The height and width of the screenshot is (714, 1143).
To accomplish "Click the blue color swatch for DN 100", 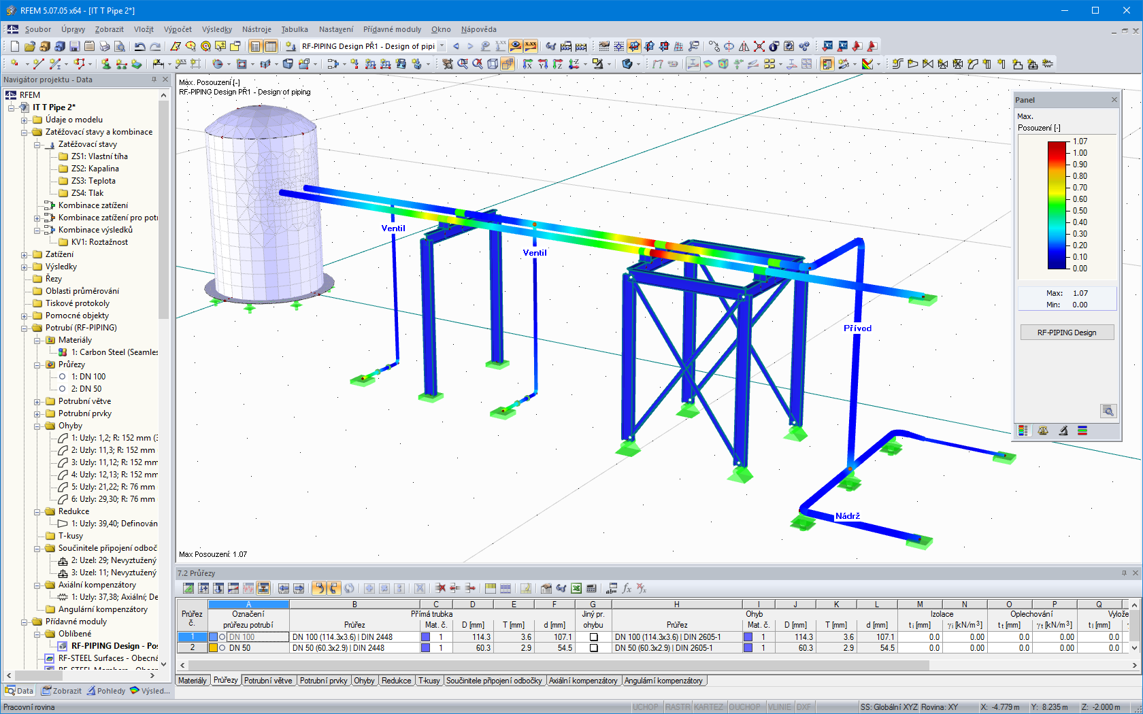I will pyautogui.click(x=213, y=637).
